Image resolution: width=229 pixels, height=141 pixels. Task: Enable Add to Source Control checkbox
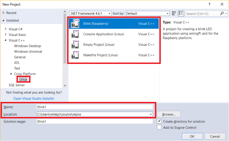159,127
